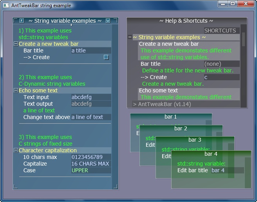The width and height of the screenshot is (257, 202).
Task: Click the top-left corner handle of String bar
Action: coord(15,20)
